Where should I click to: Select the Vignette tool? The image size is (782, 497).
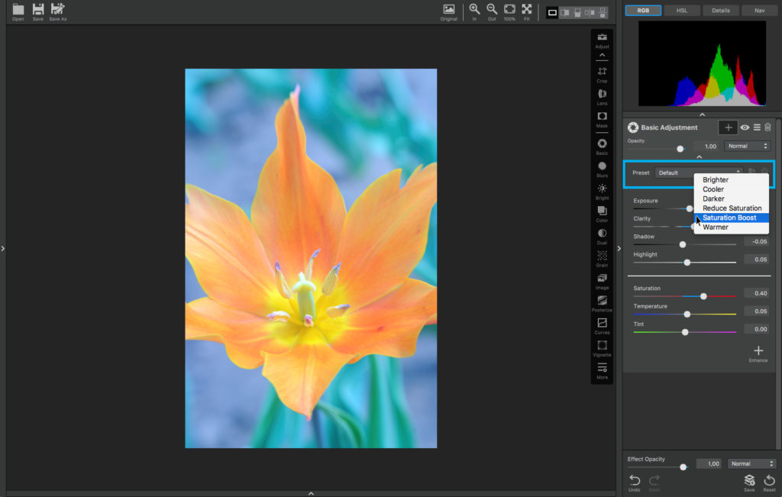602,348
